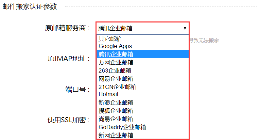Image resolution: width=260 pixels, height=140 pixels.
Task: Choose 新网企业邮箱 at the list bottom
Action: tap(116, 135)
